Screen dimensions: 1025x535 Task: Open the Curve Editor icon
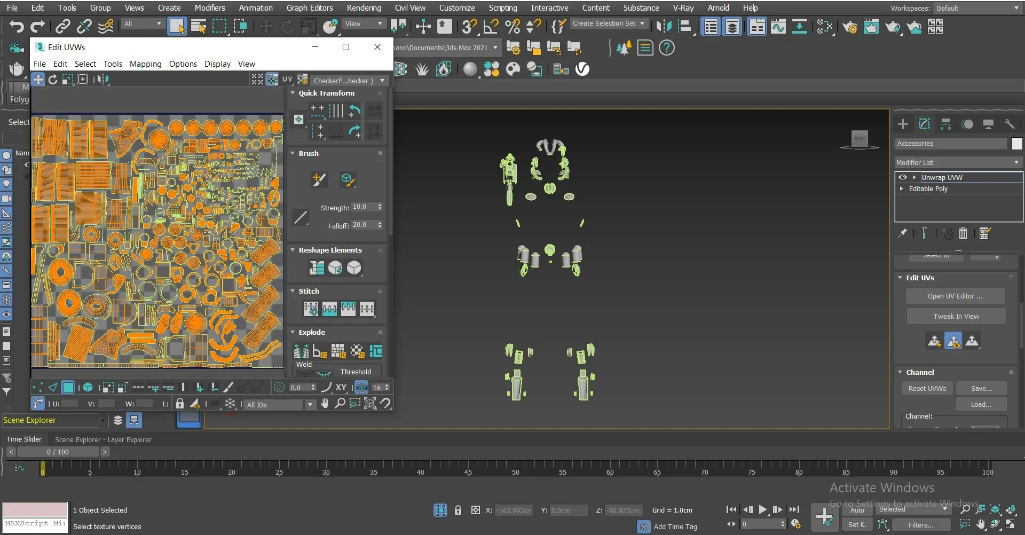(778, 26)
